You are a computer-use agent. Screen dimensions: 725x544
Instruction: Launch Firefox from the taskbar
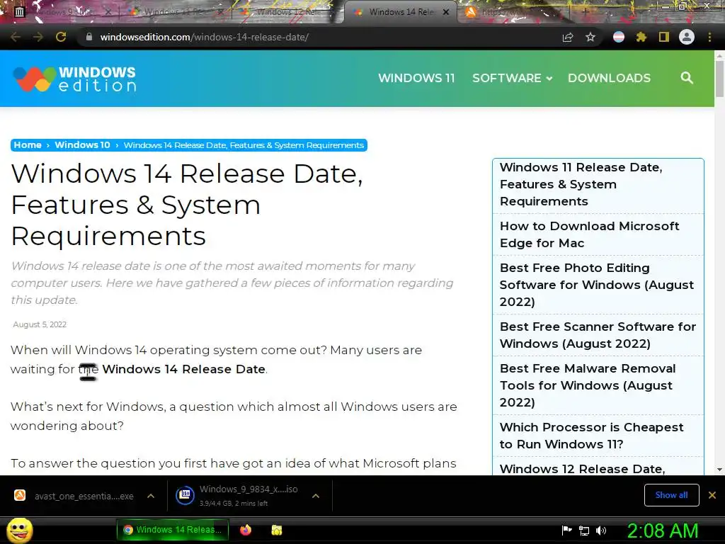pyautogui.click(x=246, y=530)
